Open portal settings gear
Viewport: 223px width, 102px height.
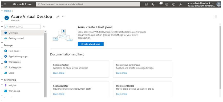point(167,4)
